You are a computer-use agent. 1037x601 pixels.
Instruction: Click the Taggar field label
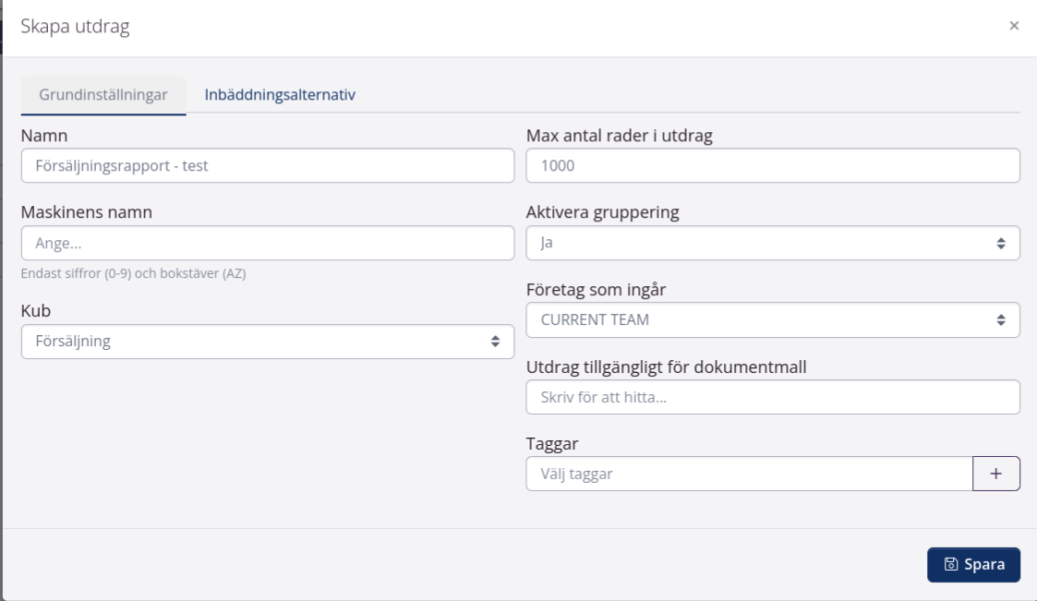[x=552, y=444]
